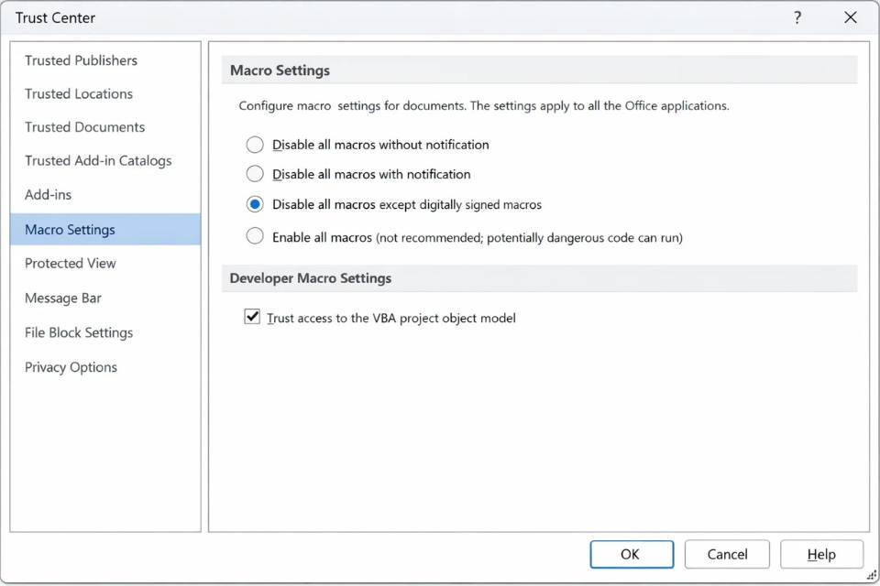Screen dimensions: 880x586
Task: Open Protected View settings
Action: [71, 263]
